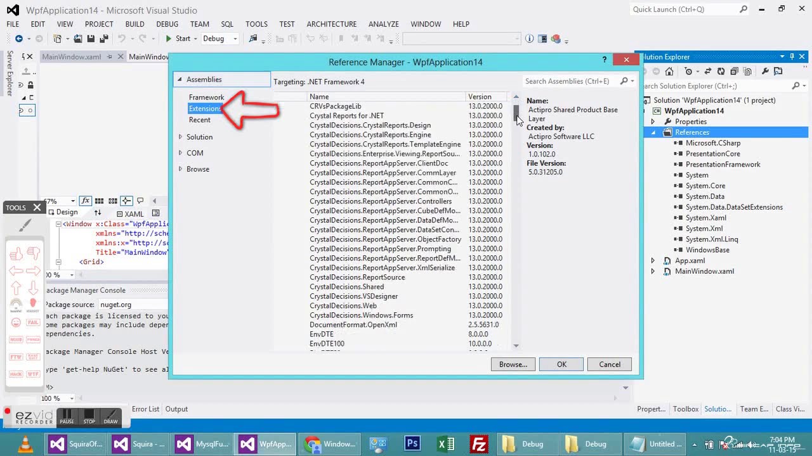Select Framework under Assemblies
The width and height of the screenshot is (812, 456).
[206, 97]
